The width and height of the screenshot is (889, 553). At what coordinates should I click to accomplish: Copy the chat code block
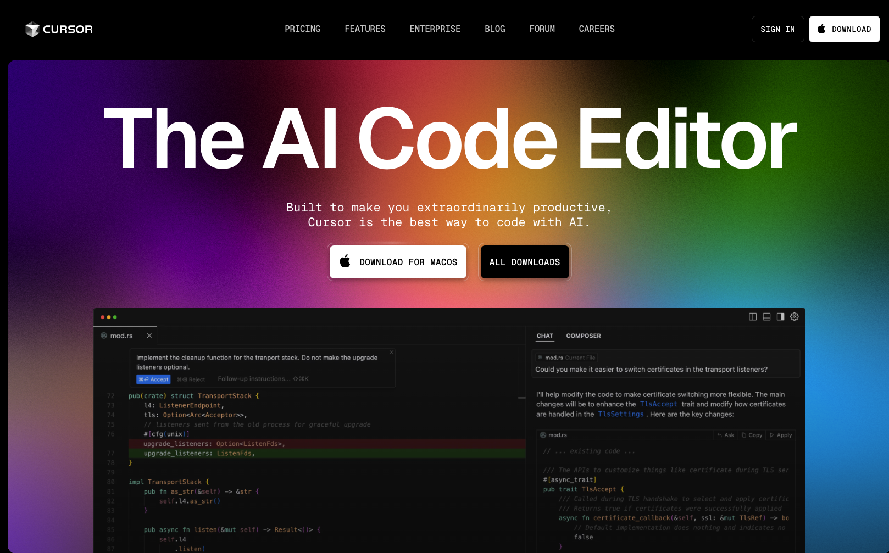(x=752, y=435)
